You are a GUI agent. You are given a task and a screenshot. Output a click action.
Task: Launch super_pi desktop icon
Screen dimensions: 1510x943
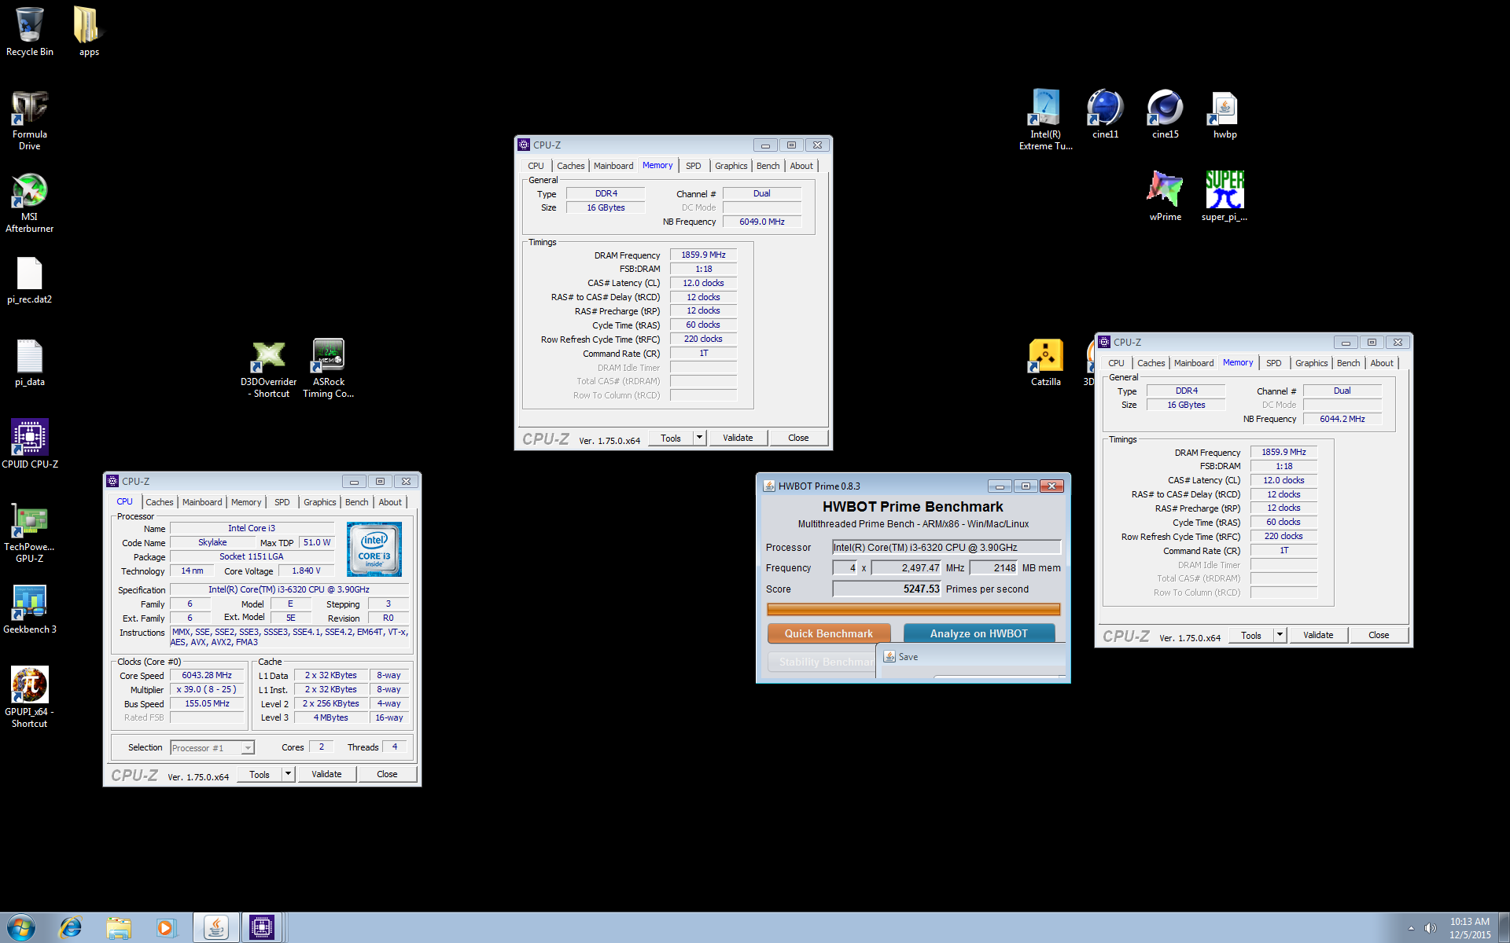pyautogui.click(x=1225, y=196)
